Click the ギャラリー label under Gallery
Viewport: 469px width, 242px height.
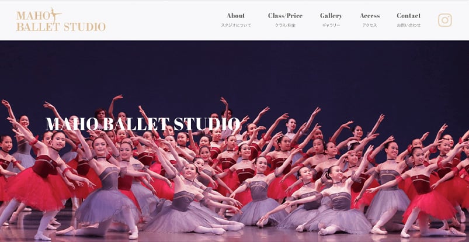point(331,26)
